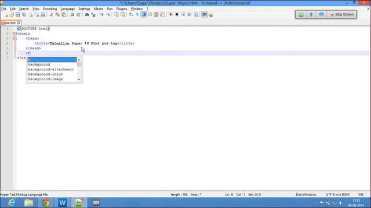This screenshot has height=208, width=371.
Task: Click the autocomplete list scroll up arrow
Action: (79, 60)
